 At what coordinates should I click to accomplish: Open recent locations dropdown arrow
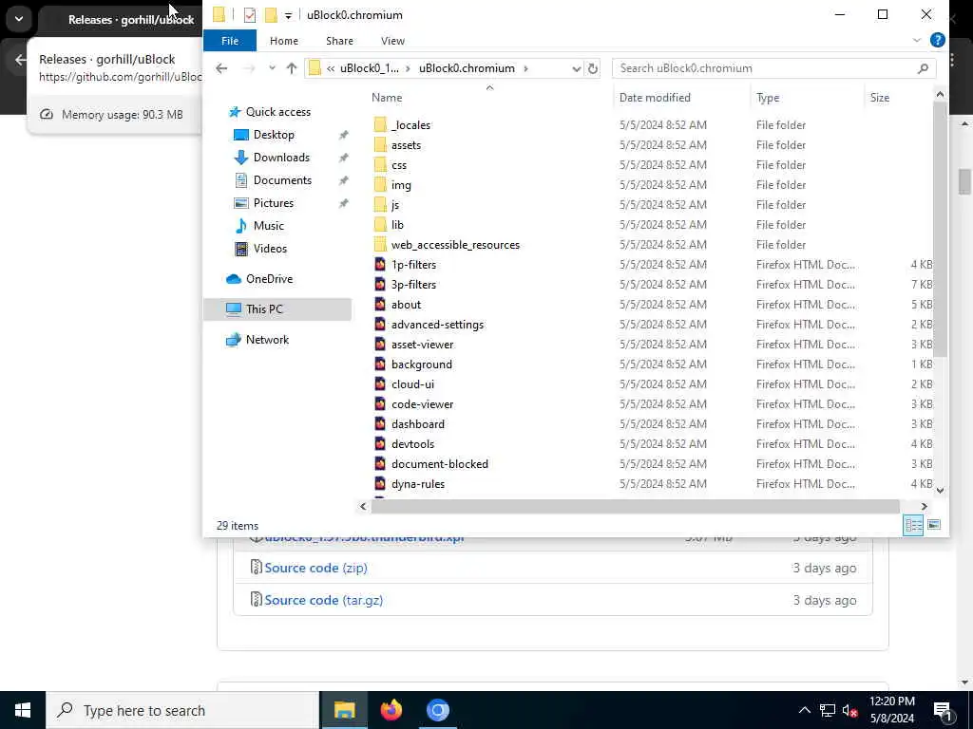tap(272, 68)
